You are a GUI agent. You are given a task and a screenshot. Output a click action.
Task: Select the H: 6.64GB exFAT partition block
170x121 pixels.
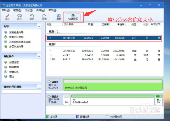[x=112, y=99]
